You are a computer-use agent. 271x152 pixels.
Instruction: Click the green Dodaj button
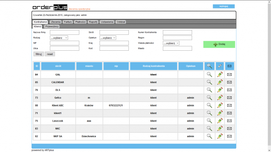click(219, 44)
